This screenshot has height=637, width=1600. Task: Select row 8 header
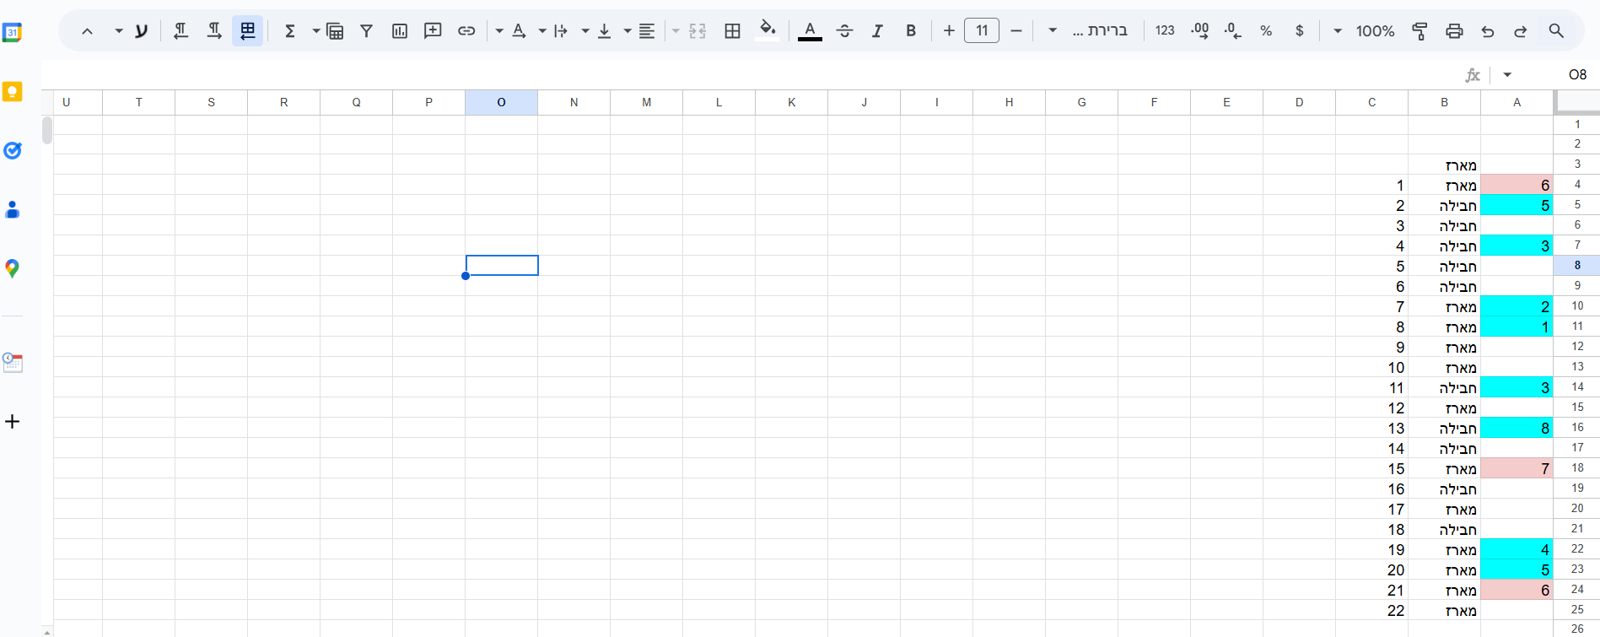point(1577,266)
